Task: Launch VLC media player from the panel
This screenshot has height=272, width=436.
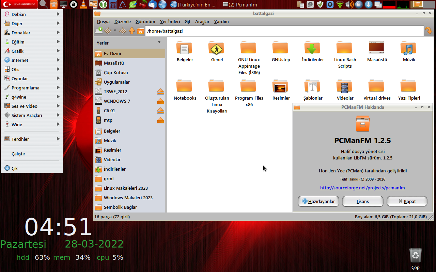Action: tap(83, 4)
